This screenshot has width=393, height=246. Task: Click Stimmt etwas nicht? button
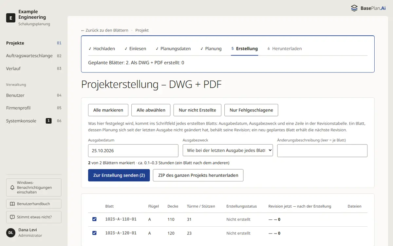(x=34, y=217)
